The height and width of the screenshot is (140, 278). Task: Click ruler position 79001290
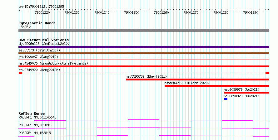[251, 12]
